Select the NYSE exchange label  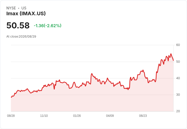[x=11, y=8]
